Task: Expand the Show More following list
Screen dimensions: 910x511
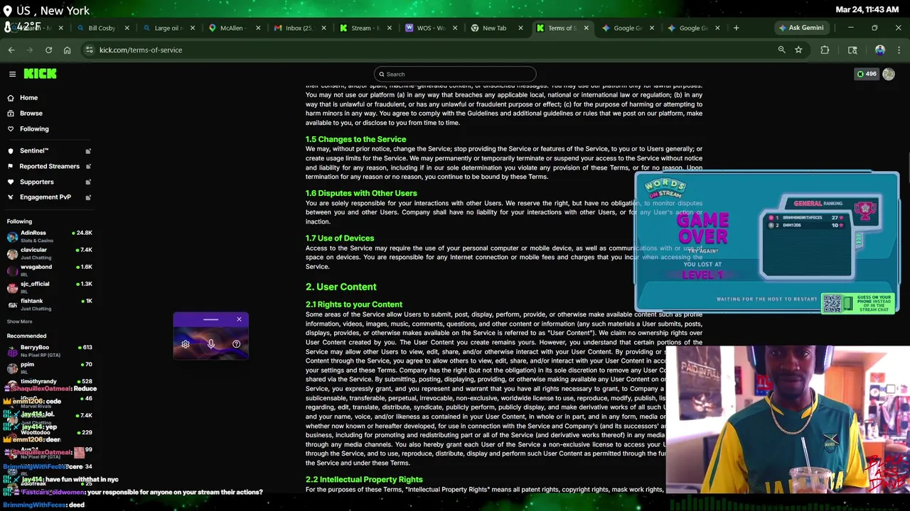Action: point(19,322)
